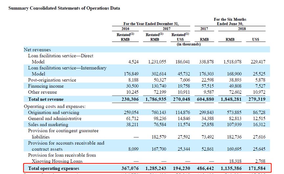
Task: Click the total operating expenses value 1,285,243
Action: [156, 168]
